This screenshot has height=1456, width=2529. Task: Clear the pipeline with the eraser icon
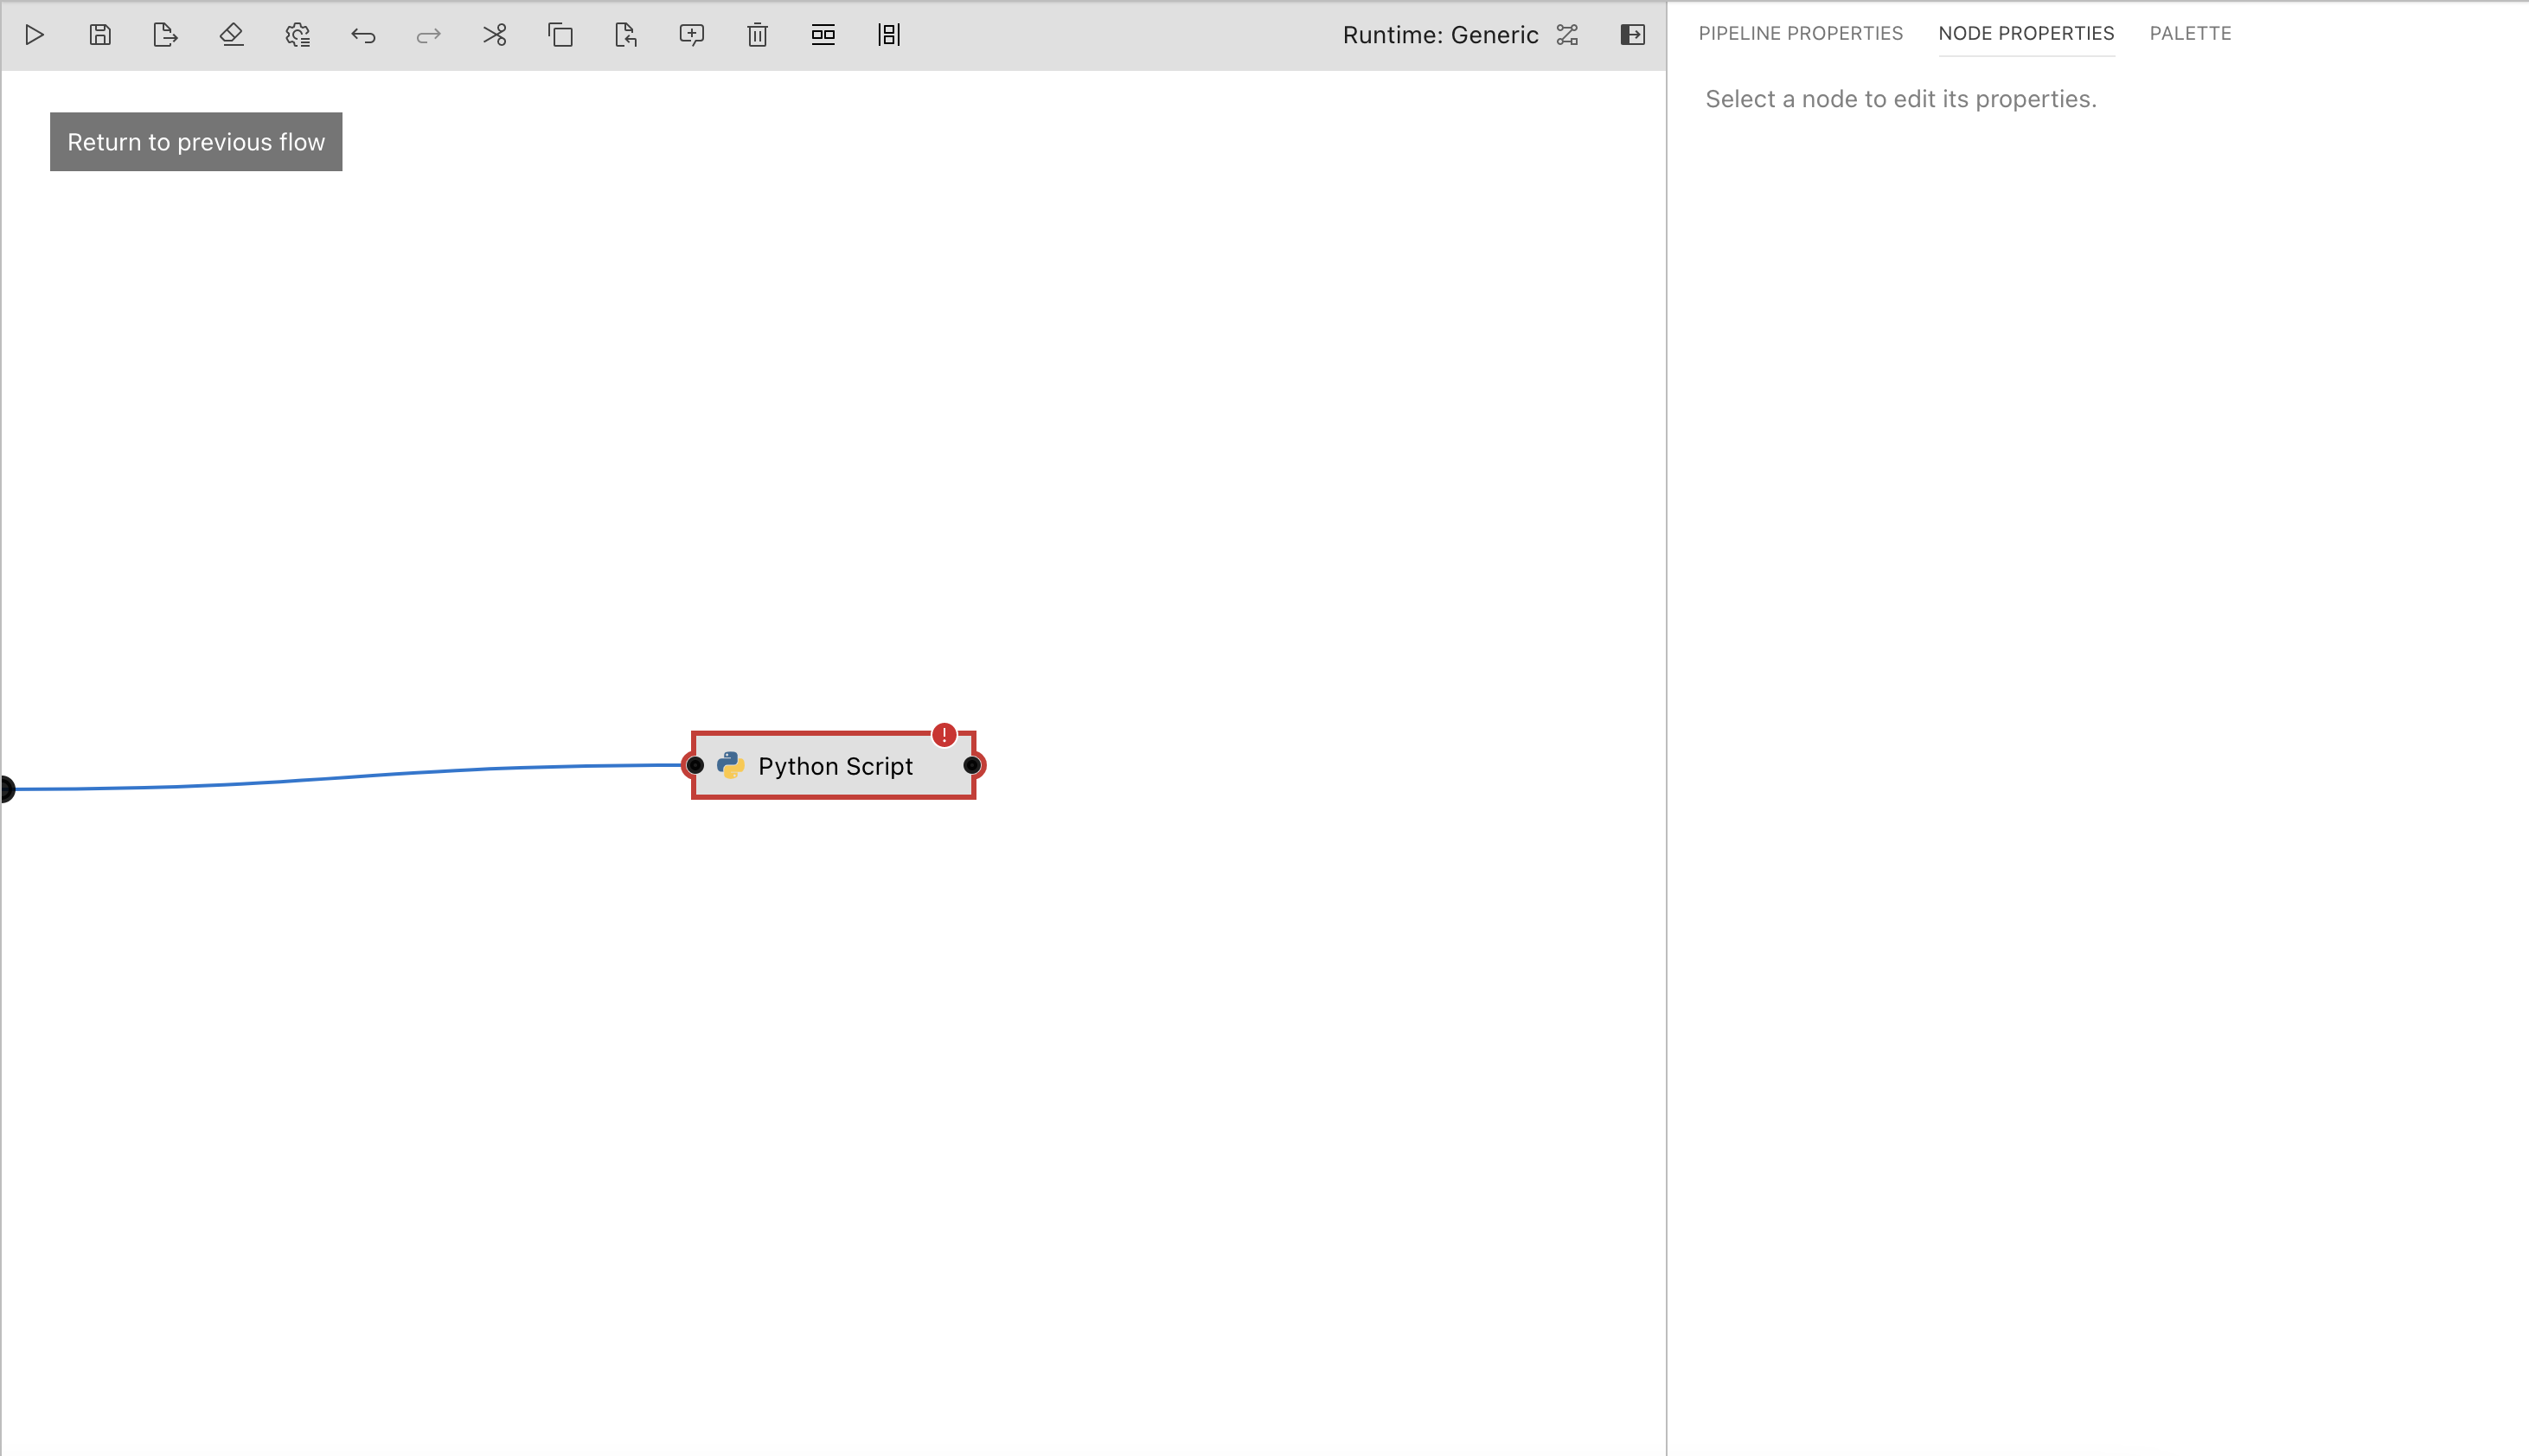click(231, 35)
